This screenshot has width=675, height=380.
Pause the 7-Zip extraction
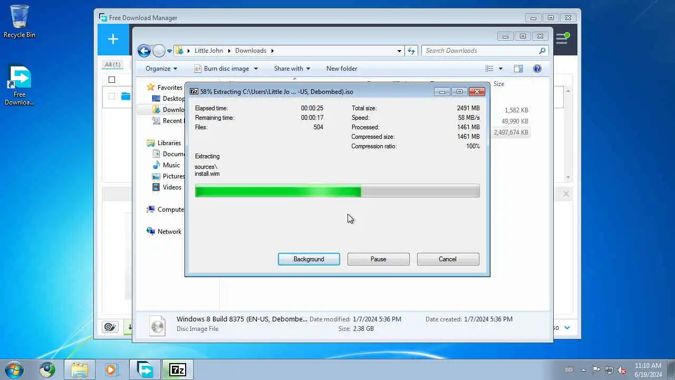pos(379,259)
